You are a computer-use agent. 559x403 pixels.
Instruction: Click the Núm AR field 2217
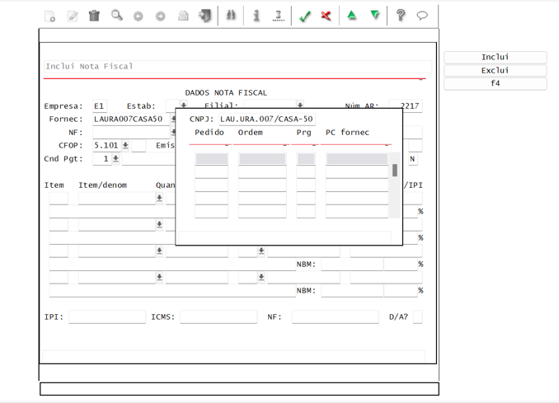point(406,106)
